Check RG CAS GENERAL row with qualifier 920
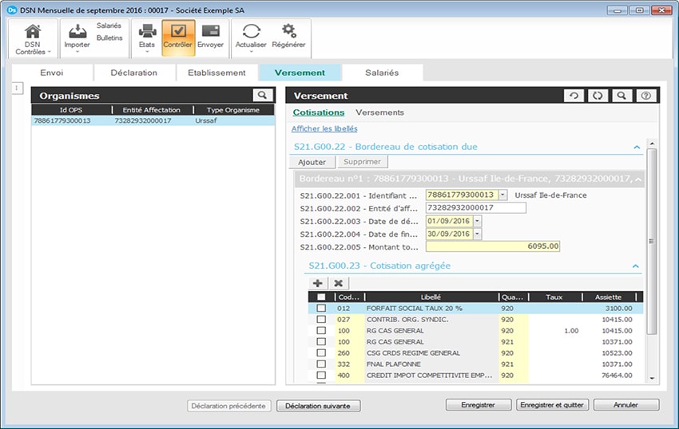679x429 pixels. pos(321,331)
